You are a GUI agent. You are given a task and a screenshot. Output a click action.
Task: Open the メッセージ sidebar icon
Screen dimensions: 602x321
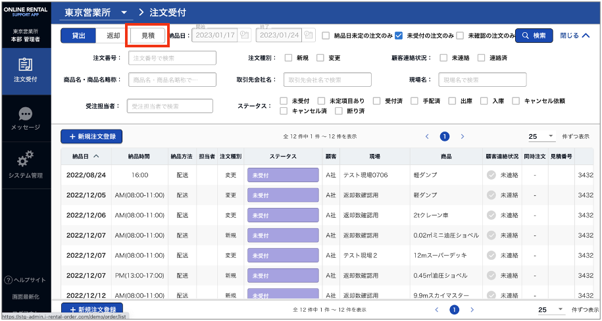coord(26,114)
